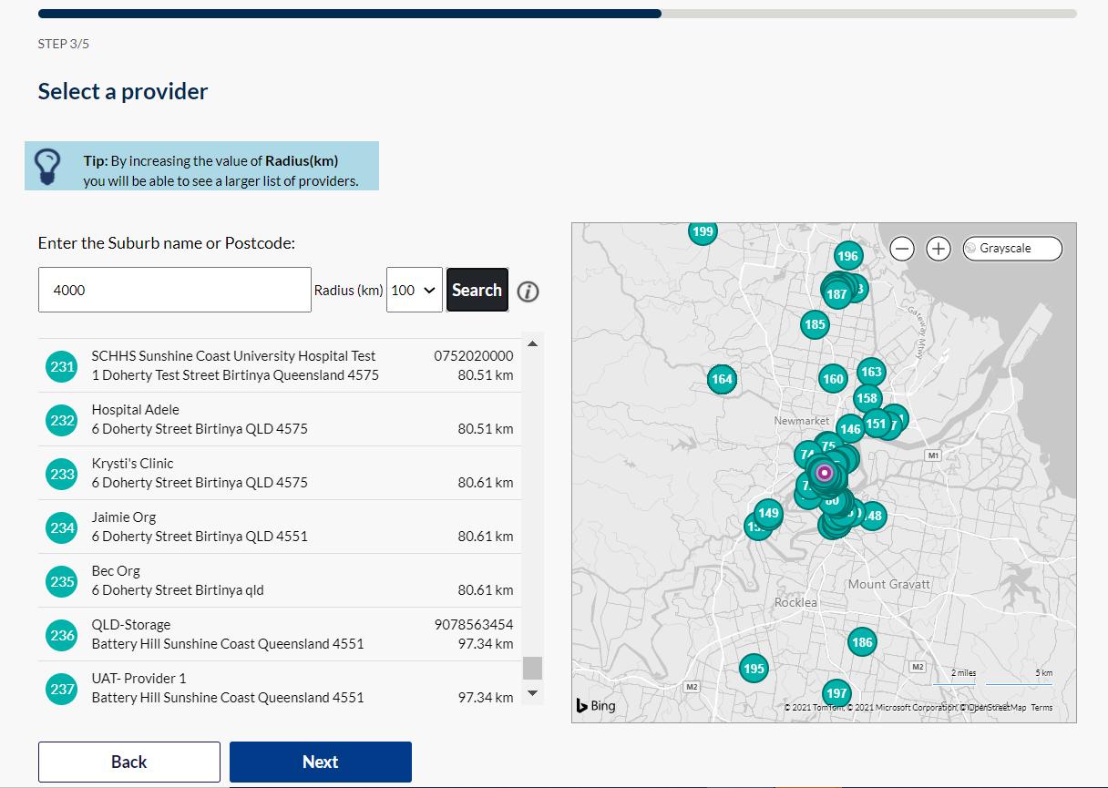Click the lightbulb tip icon
The width and height of the screenshot is (1108, 788).
[x=47, y=167]
